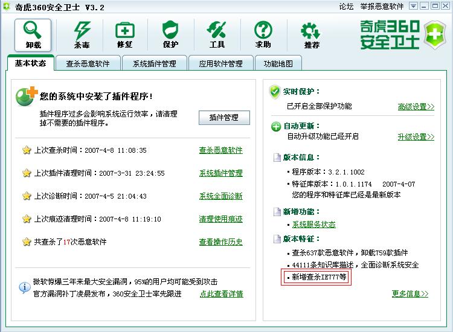Viewport: 453px width, 332px height.
Task: Click the star beside 共查杀了17次恶意软件
Action: pos(27,241)
